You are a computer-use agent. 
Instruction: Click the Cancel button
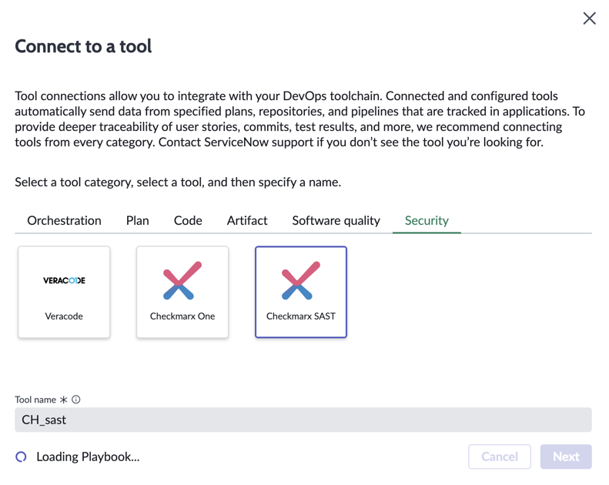(x=500, y=457)
